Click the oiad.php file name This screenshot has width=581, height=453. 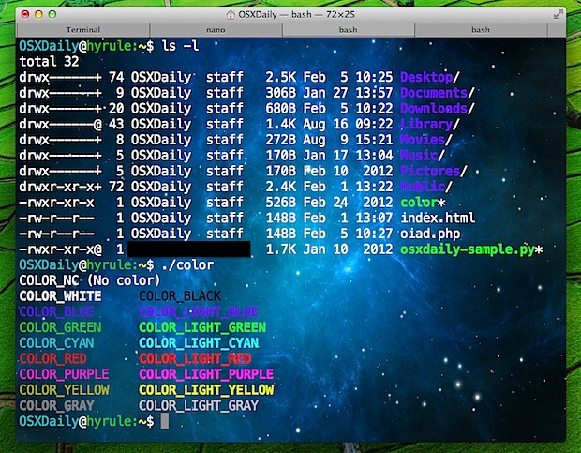[x=430, y=234]
